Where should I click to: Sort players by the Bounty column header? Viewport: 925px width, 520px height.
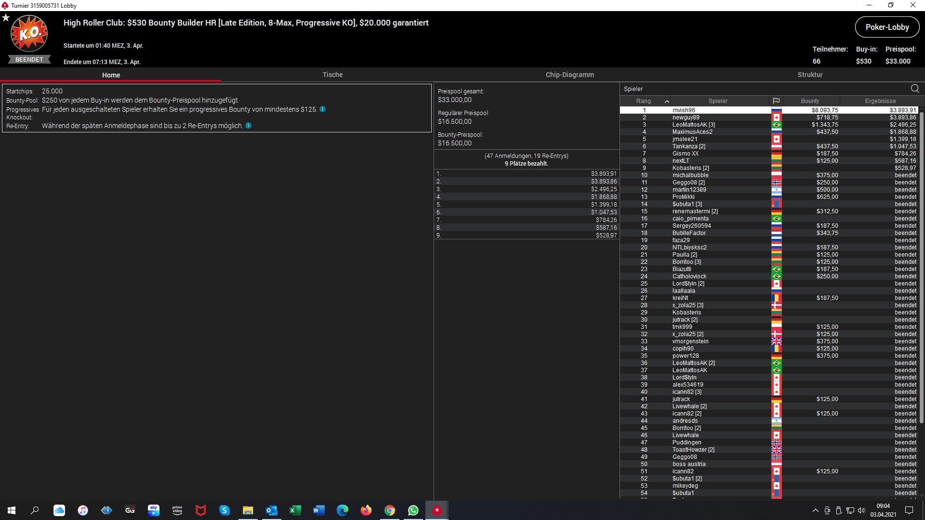[810, 101]
